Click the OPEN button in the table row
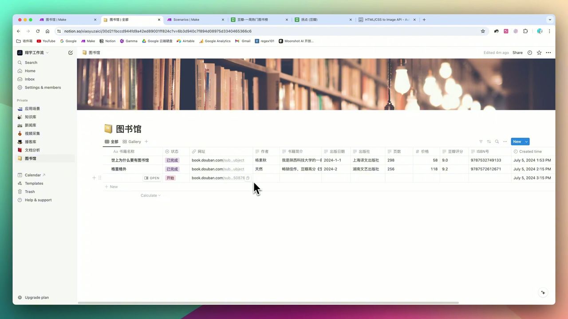This screenshot has height=319, width=568. [x=151, y=178]
